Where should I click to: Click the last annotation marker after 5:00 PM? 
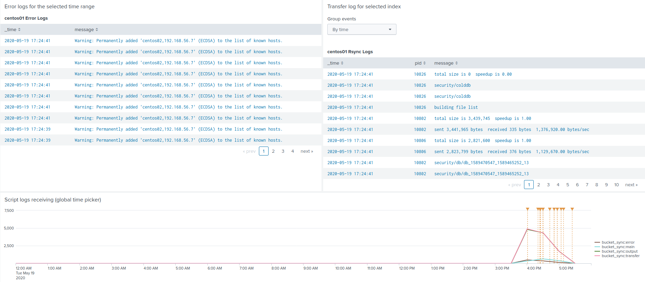pos(572,209)
